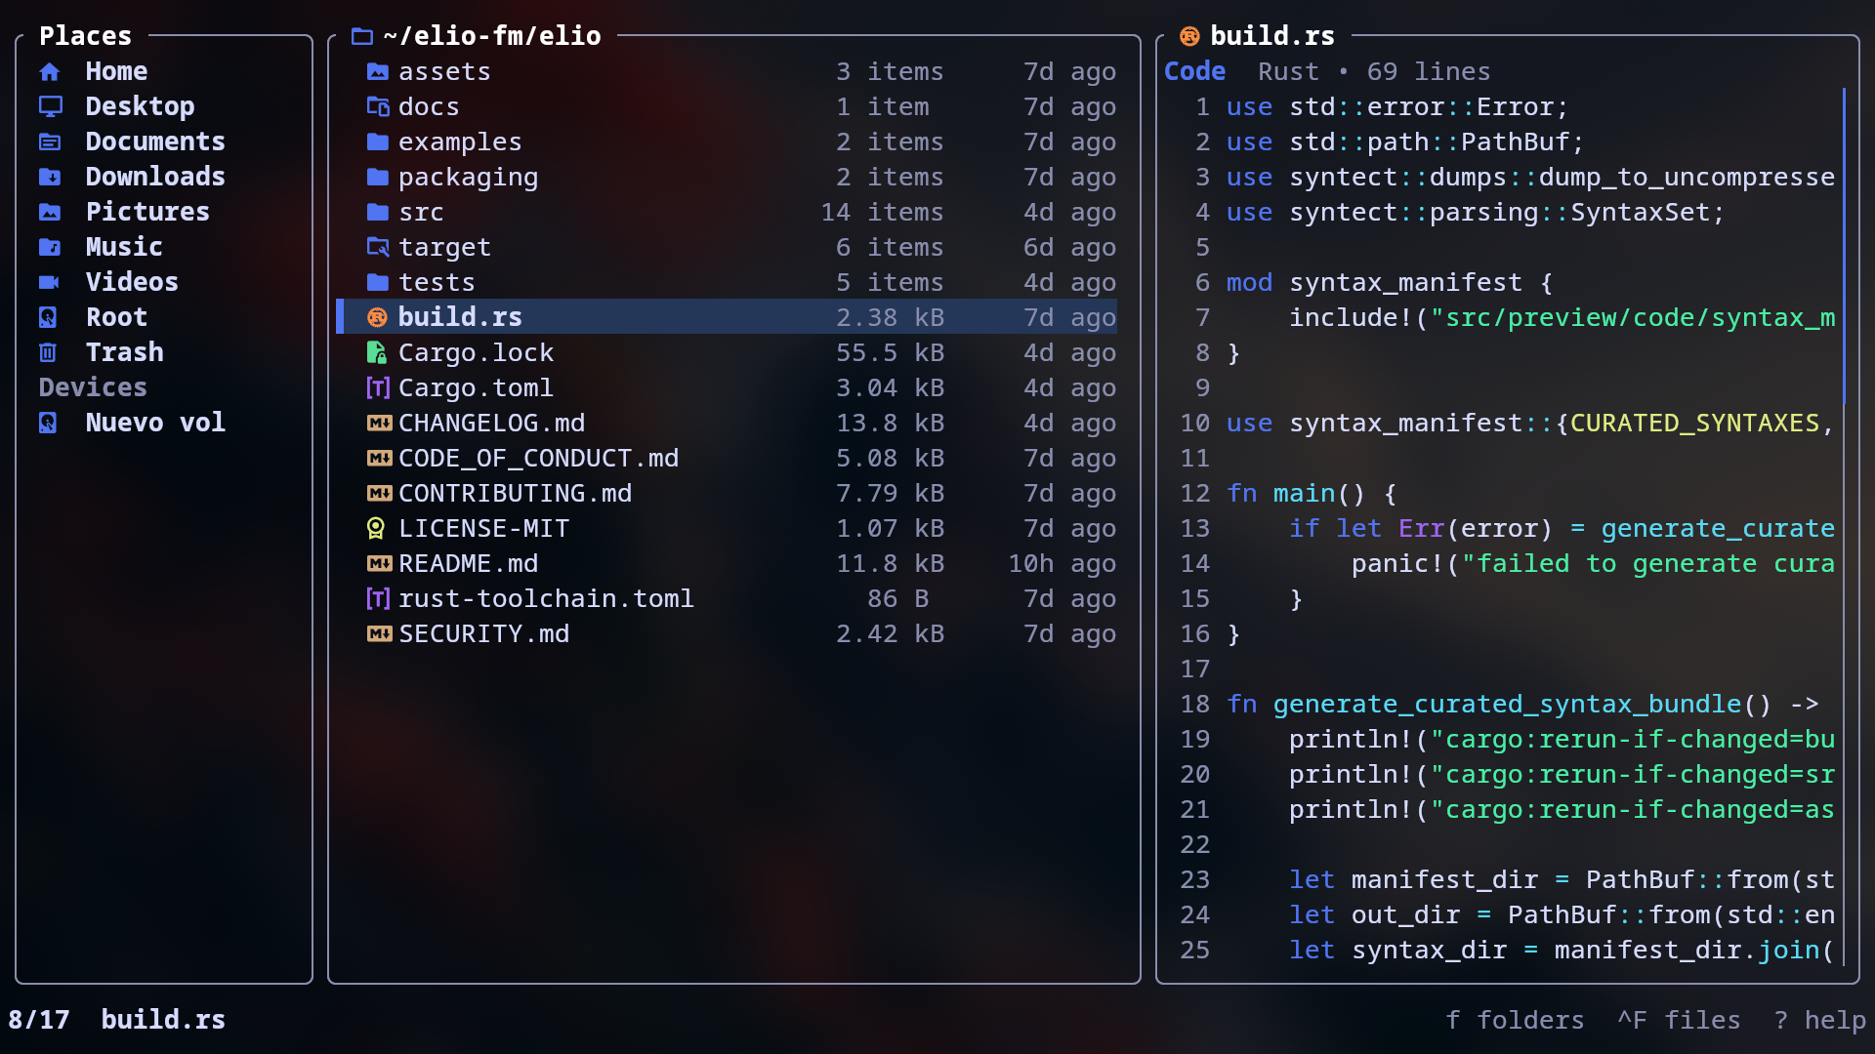Click the '55.5 kB' size of Cargo.lock
This screenshot has height=1054, width=1875.
pyautogui.click(x=890, y=353)
